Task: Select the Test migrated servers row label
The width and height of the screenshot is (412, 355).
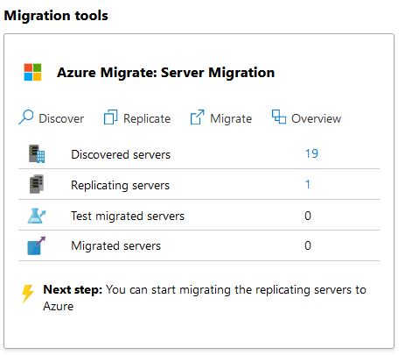Action: tap(128, 217)
